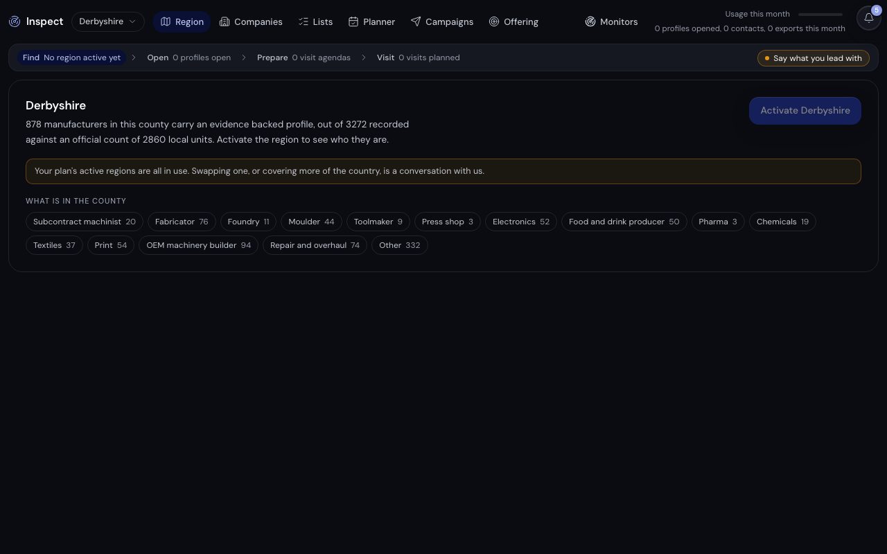
Task: Open the Derbyshire region dropdown
Action: (108, 21)
